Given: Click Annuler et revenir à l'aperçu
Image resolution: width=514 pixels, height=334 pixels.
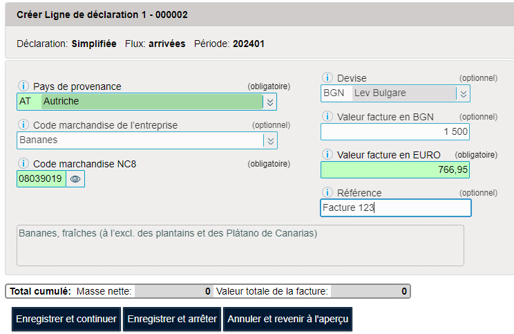Looking at the screenshot, I should point(288,319).
